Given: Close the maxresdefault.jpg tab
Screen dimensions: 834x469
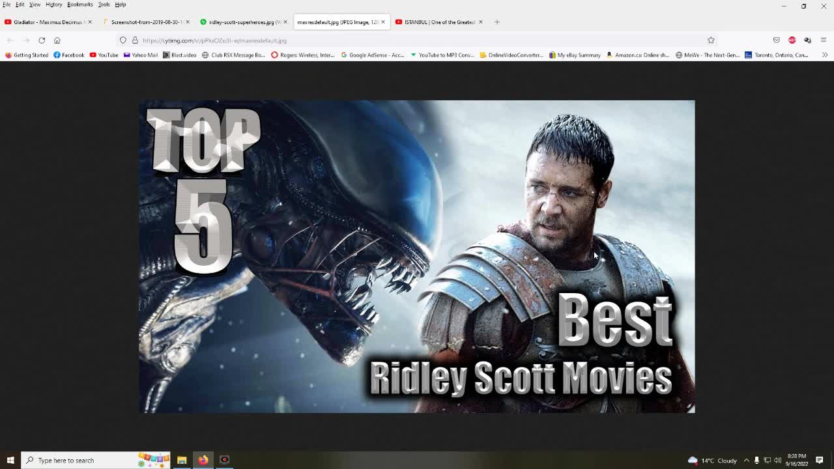Looking at the screenshot, I should (x=383, y=22).
